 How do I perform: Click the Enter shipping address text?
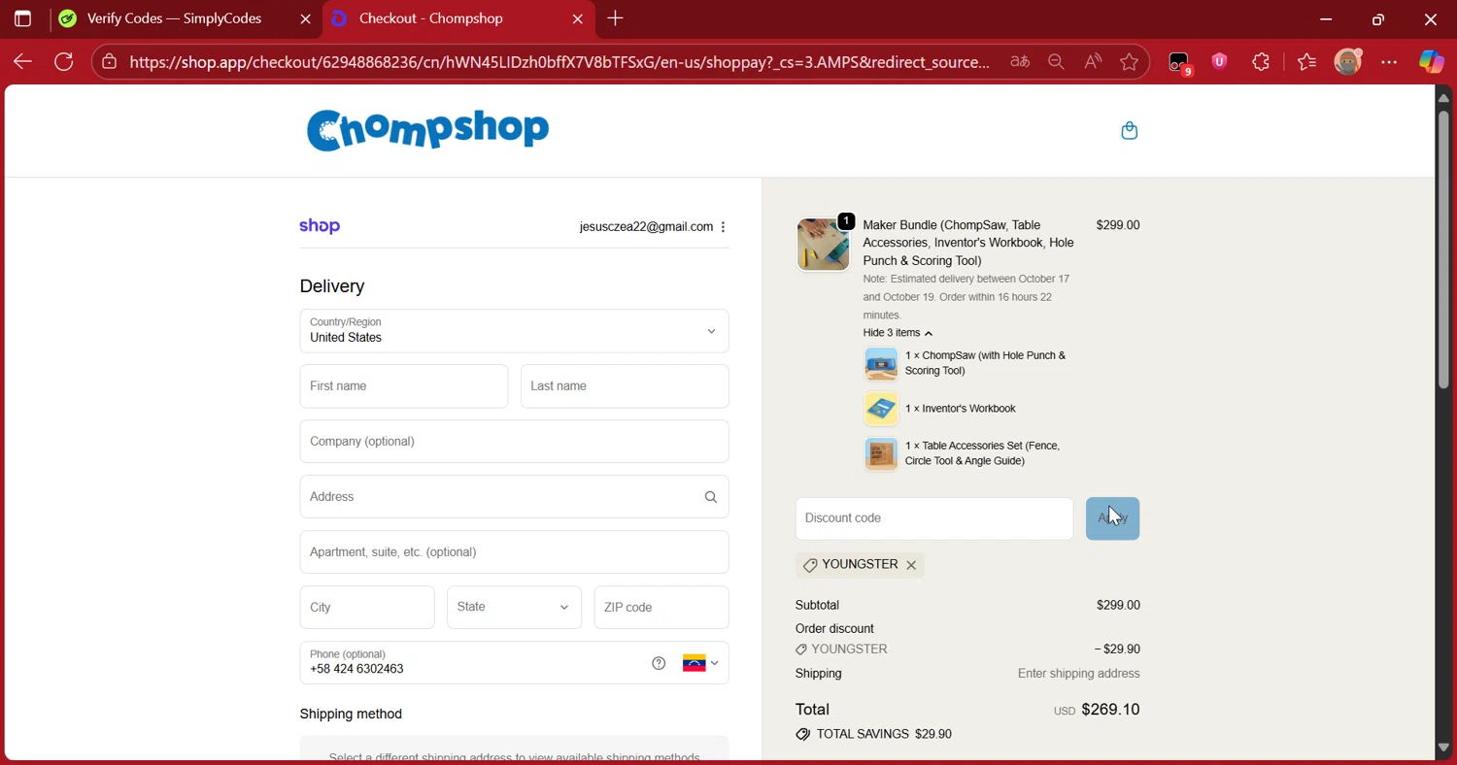tap(1078, 674)
